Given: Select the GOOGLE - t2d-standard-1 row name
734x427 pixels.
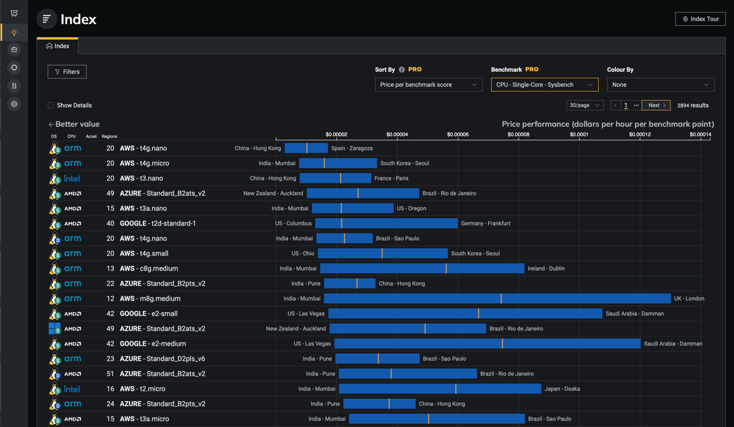Looking at the screenshot, I should point(158,223).
